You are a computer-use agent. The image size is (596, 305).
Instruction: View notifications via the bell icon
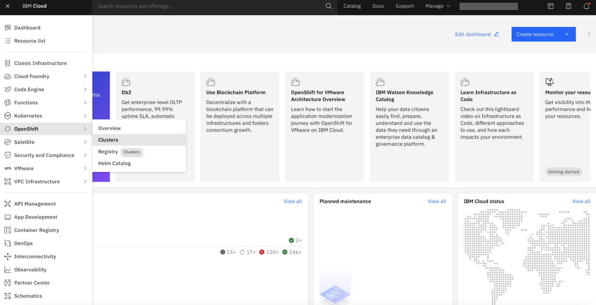[x=586, y=6]
